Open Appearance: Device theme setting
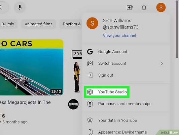Screen dimensions: 179x135 coord(126,132)
